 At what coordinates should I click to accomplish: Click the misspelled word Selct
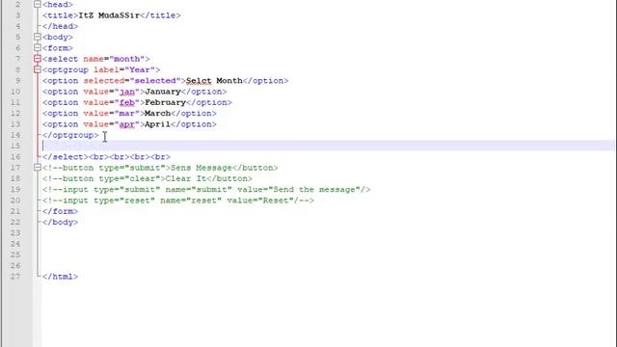199,81
